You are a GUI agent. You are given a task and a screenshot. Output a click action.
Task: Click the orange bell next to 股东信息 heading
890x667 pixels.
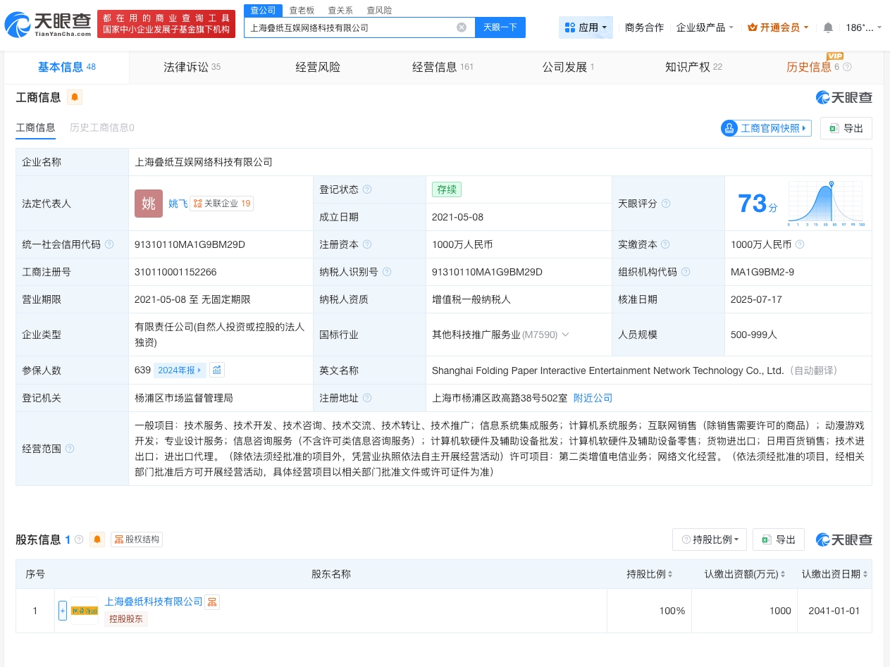click(97, 540)
